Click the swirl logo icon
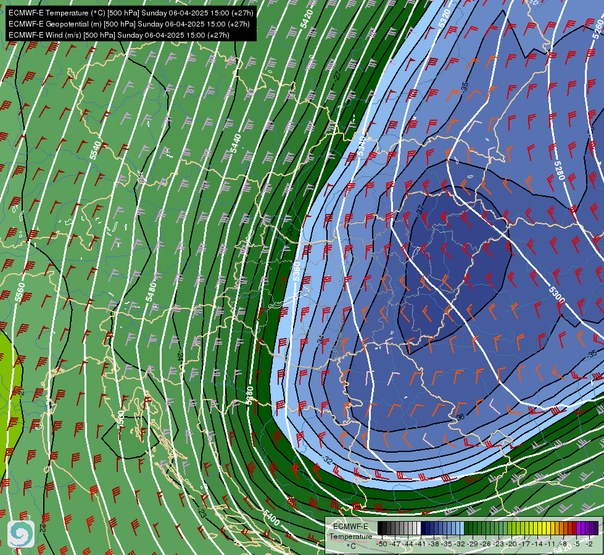Screen dimensions: 604x555 [20, 534]
